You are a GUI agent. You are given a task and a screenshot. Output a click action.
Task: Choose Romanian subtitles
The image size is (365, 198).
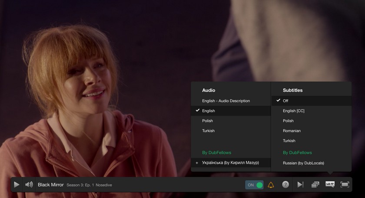pyautogui.click(x=312, y=131)
